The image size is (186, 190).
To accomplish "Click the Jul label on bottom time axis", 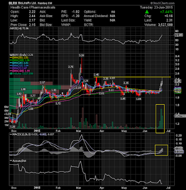I will pyautogui.click(x=168, y=188).
